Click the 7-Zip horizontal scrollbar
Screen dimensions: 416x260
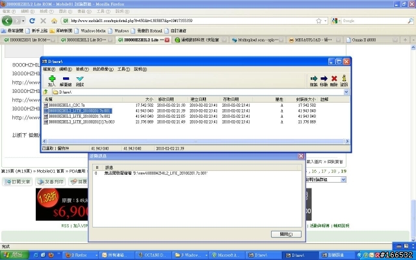coord(196,142)
